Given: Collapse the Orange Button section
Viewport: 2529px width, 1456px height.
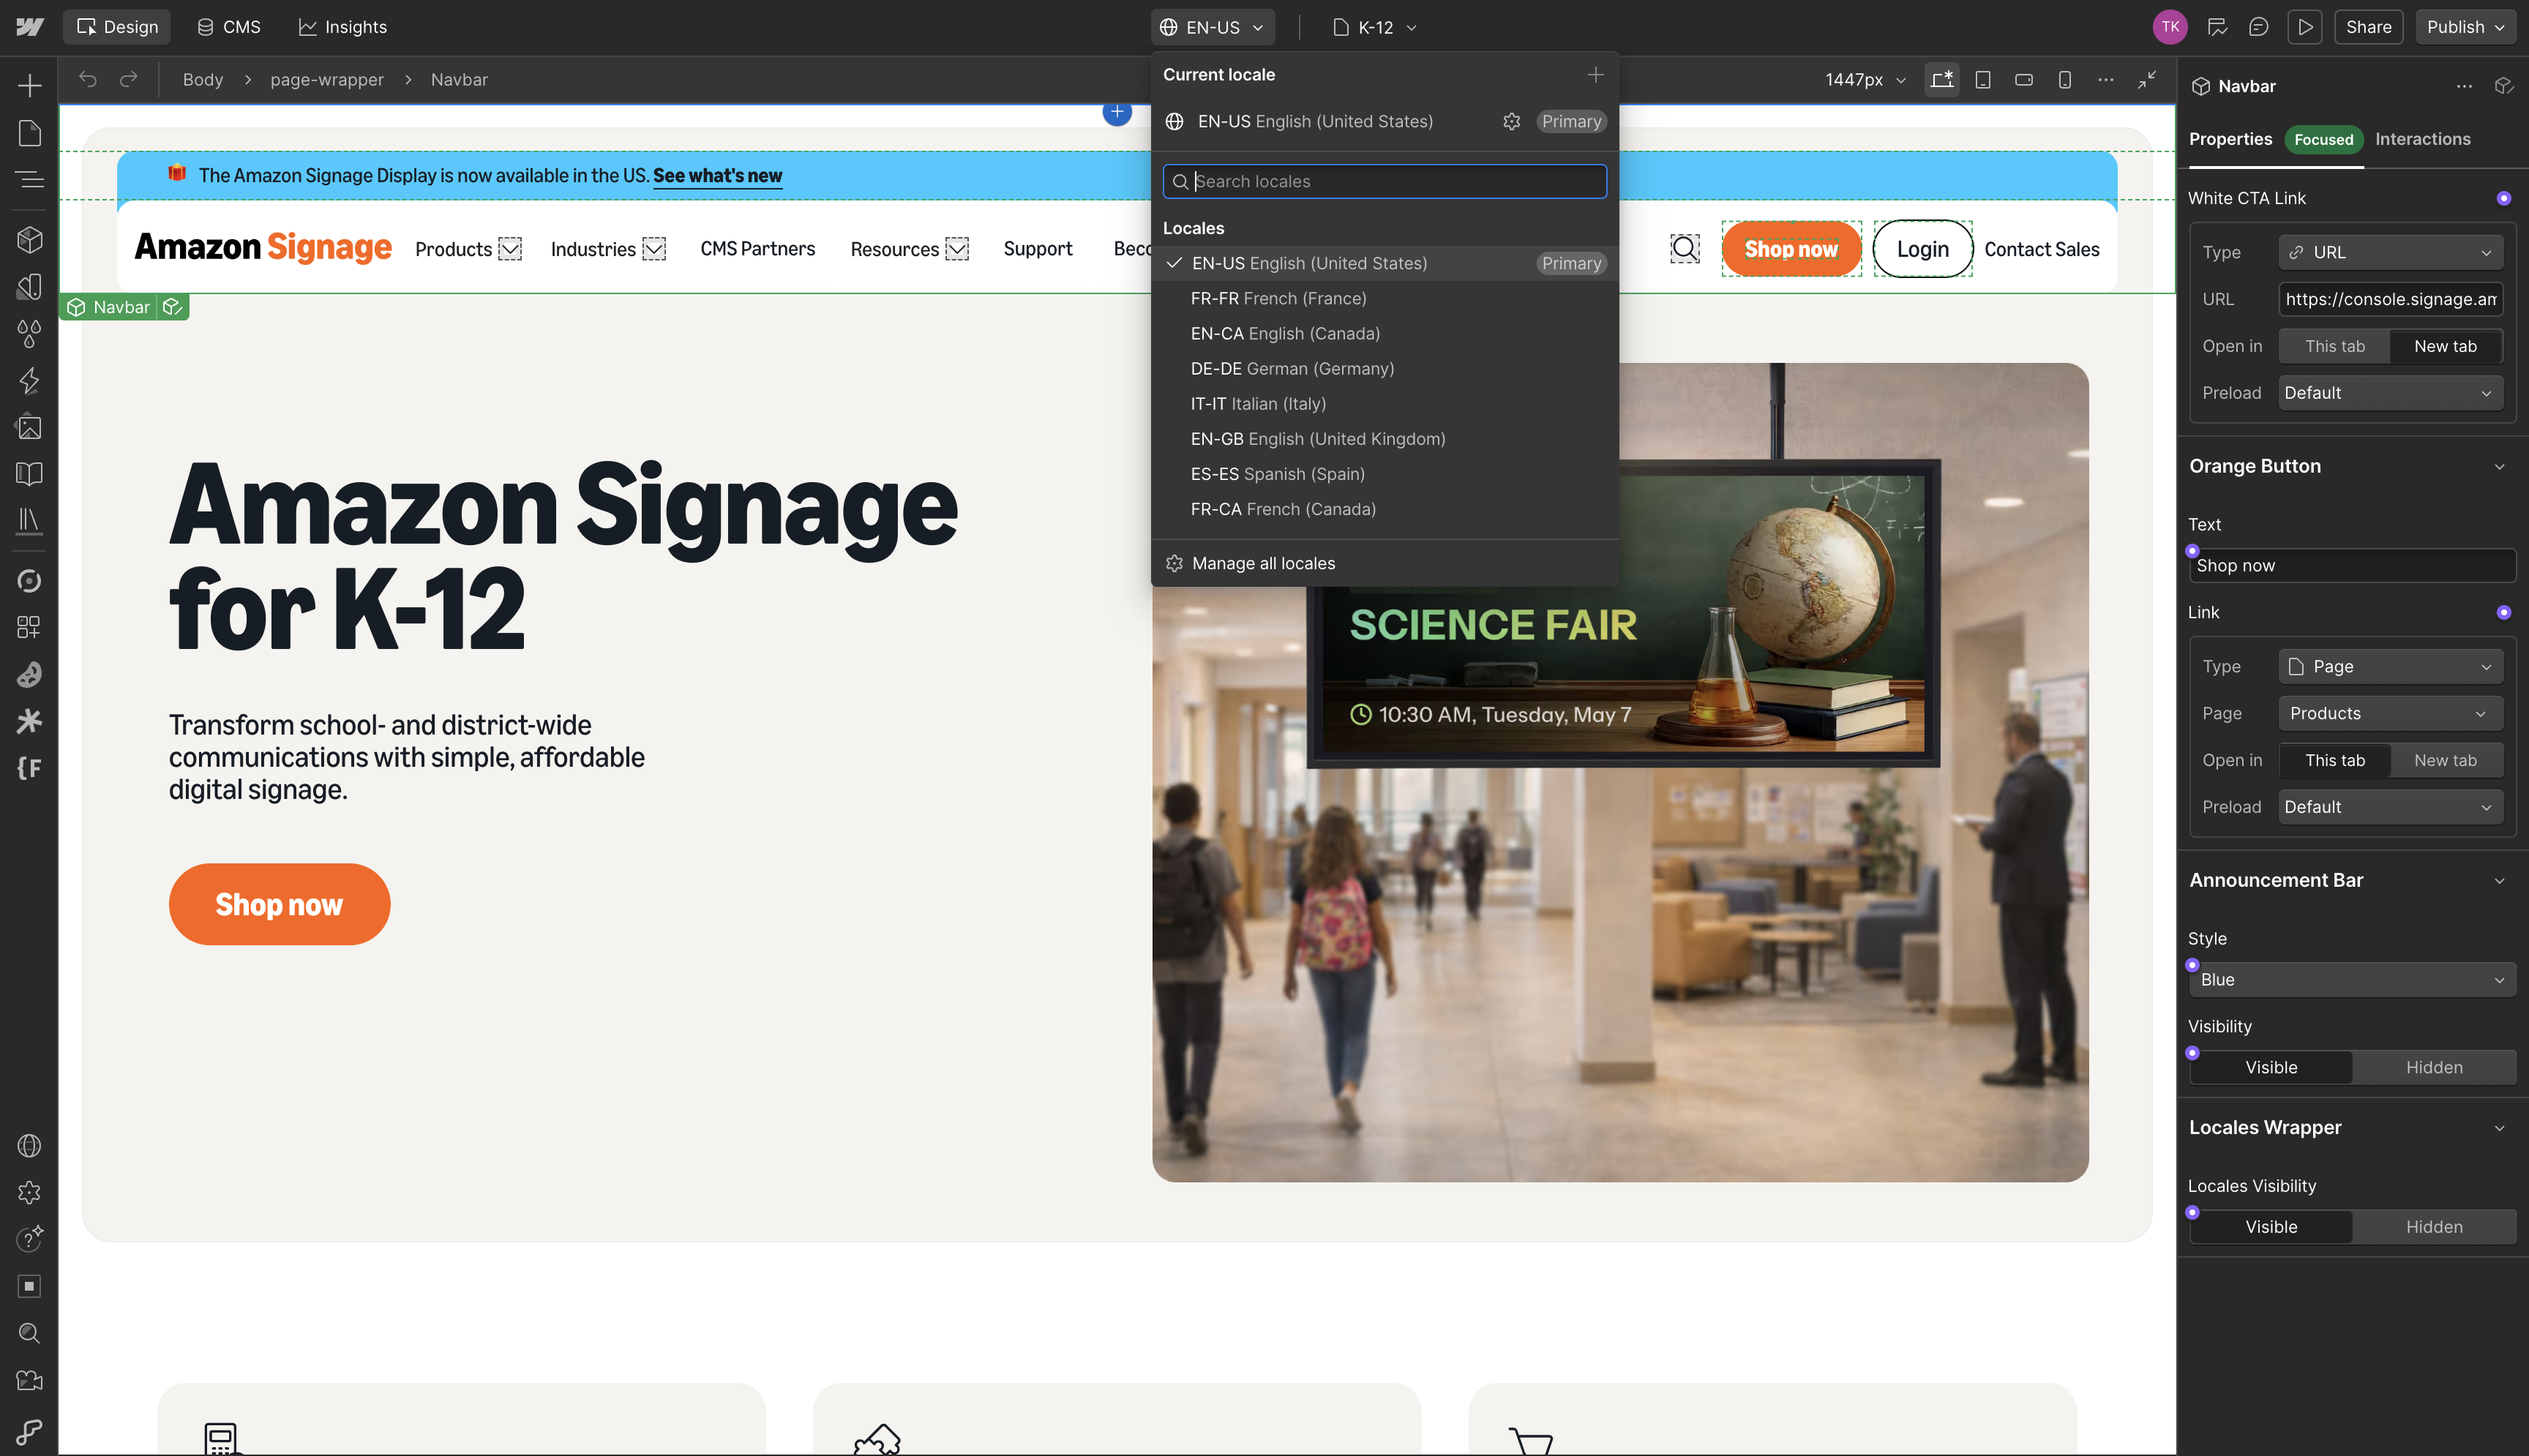Looking at the screenshot, I should [2498, 467].
